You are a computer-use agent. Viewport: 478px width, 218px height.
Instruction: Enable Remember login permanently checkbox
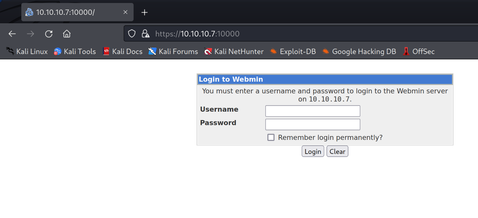tap(271, 137)
